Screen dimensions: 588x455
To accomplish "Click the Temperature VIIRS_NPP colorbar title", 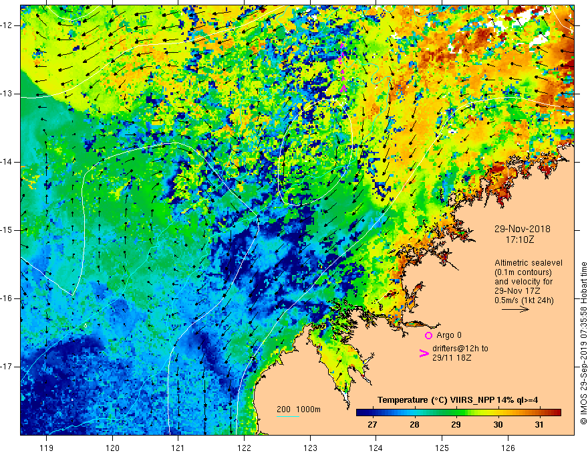I will pos(458,400).
